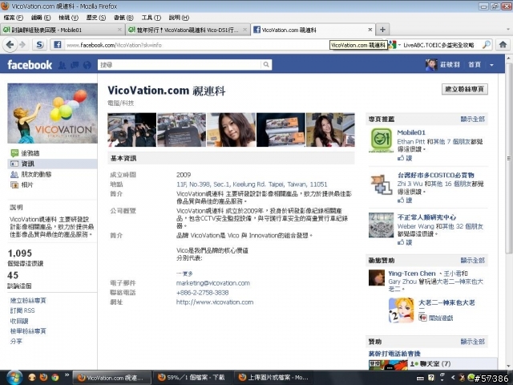Click the user profile picture in header

[431, 65]
